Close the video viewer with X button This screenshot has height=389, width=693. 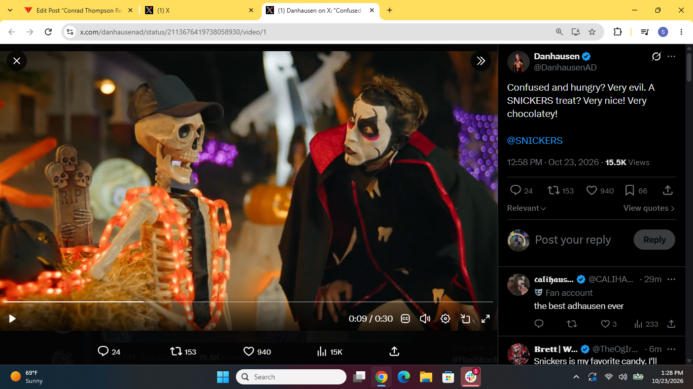tap(17, 61)
